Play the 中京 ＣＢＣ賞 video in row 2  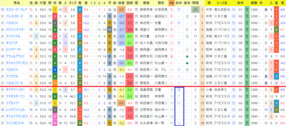click(x=234, y=16)
